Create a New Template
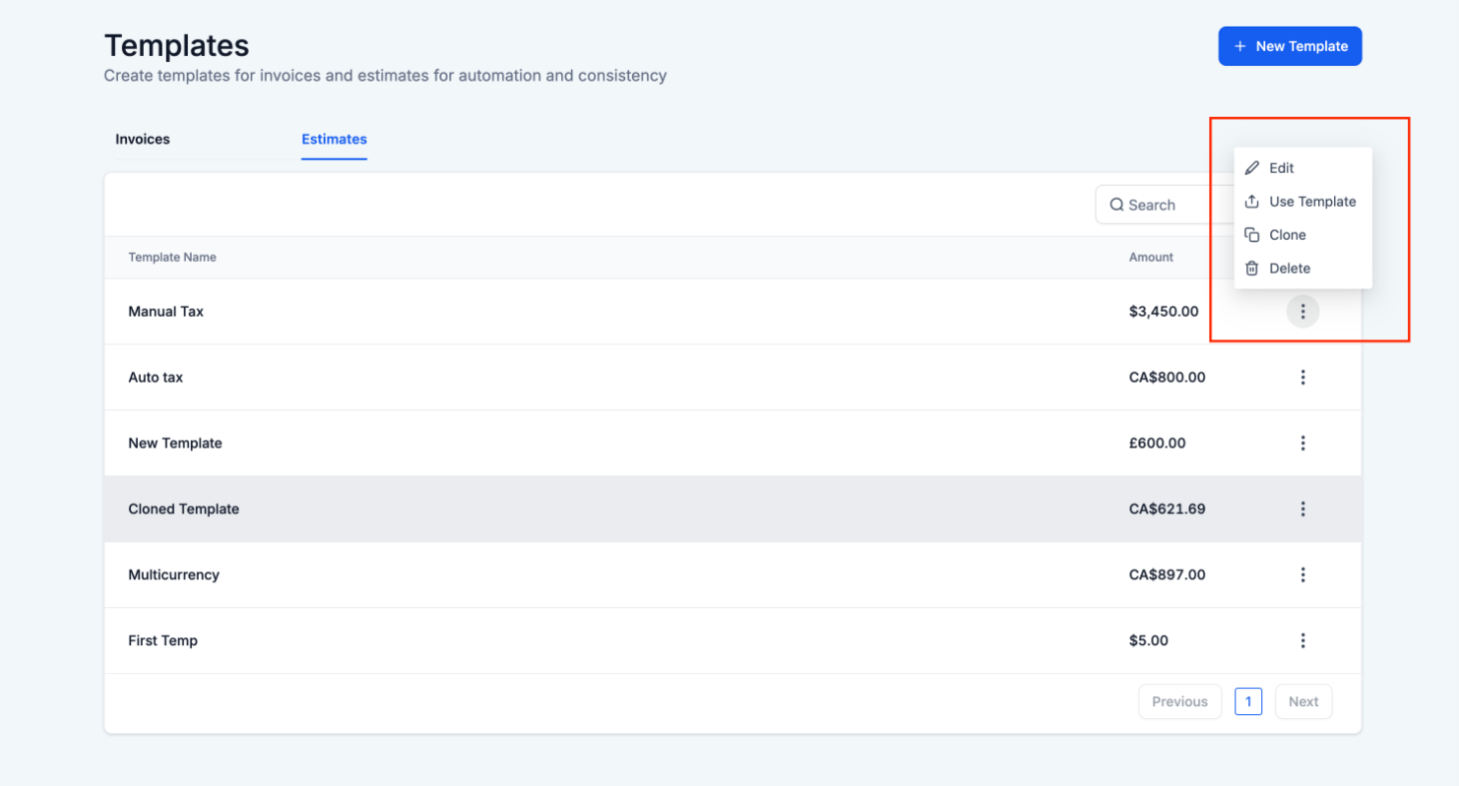 (1290, 46)
